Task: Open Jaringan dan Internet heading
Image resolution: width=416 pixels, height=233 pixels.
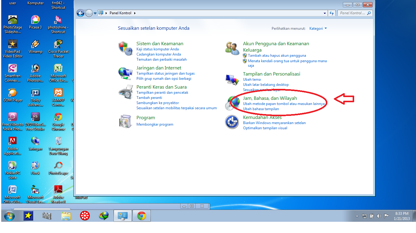Action: (159, 68)
